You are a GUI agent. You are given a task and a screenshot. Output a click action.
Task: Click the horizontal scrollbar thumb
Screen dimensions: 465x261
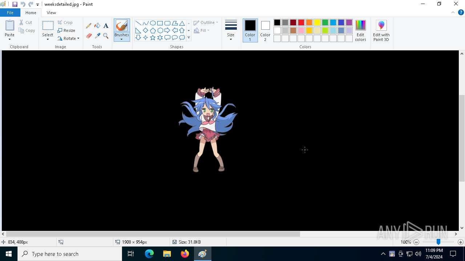(153, 234)
